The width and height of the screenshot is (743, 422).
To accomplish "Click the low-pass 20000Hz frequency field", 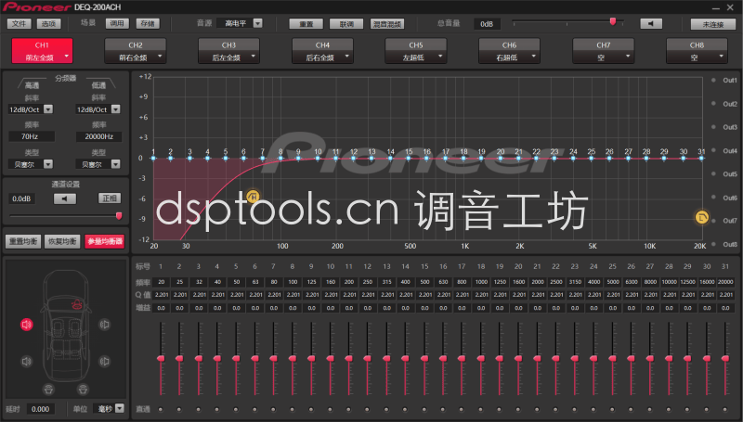I will point(99,136).
